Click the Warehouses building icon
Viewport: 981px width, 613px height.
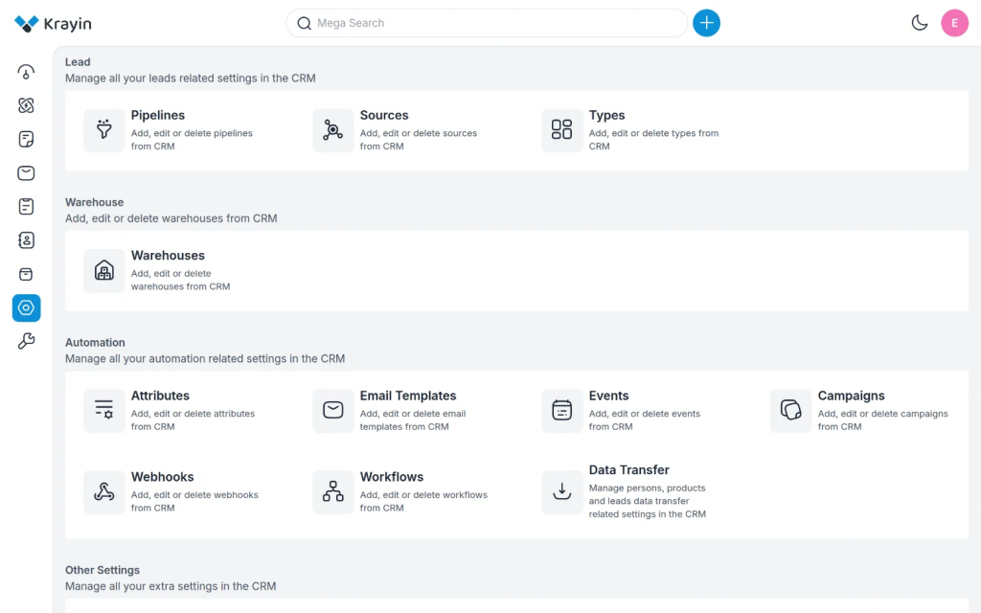click(x=103, y=270)
